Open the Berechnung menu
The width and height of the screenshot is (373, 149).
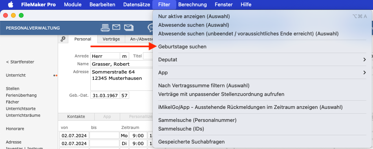pyautogui.click(x=192, y=5)
